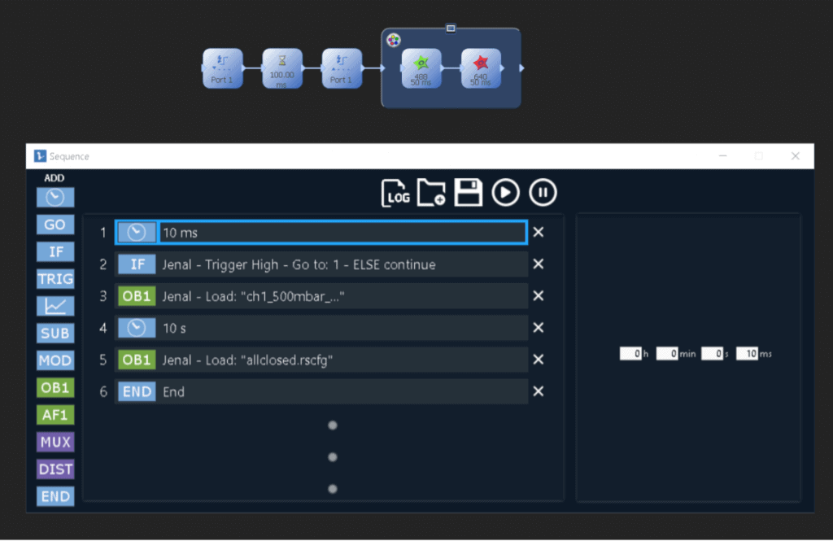Click the hours input field
This screenshot has width=833, height=541.
(630, 354)
